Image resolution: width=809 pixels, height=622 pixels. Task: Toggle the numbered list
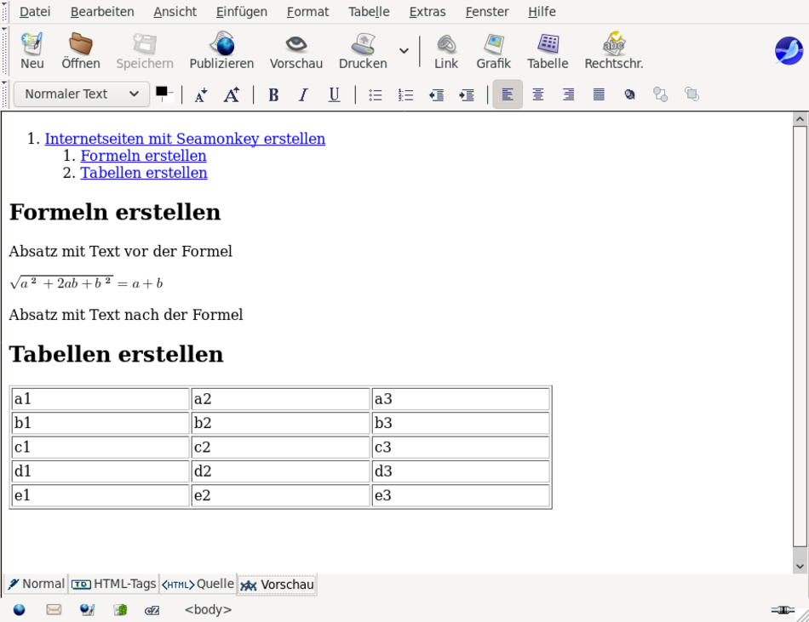(405, 94)
